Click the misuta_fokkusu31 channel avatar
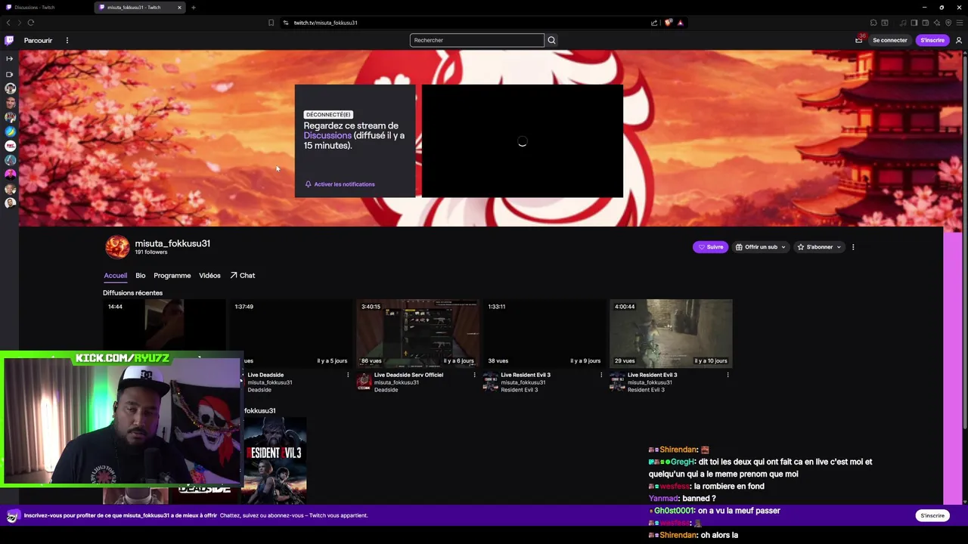 [117, 247]
